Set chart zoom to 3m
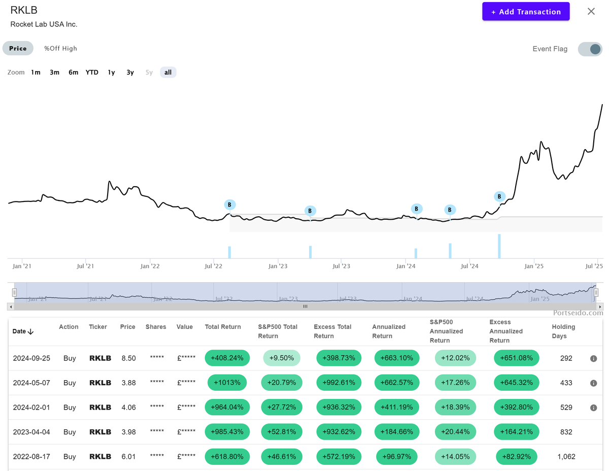 coord(54,72)
